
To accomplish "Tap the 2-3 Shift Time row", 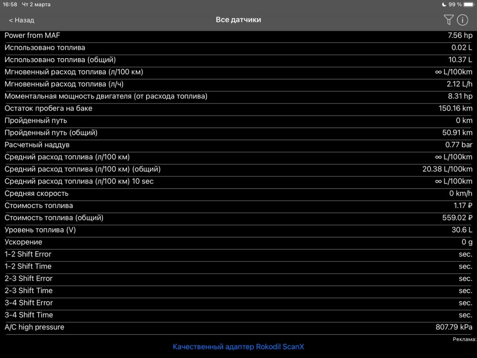I will click(238, 290).
